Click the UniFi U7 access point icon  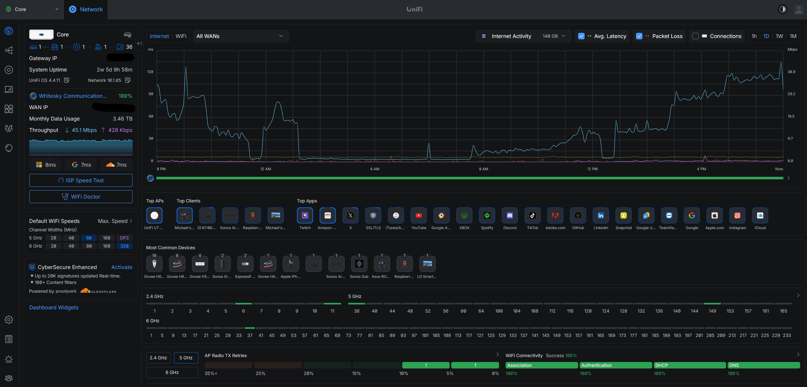(154, 215)
